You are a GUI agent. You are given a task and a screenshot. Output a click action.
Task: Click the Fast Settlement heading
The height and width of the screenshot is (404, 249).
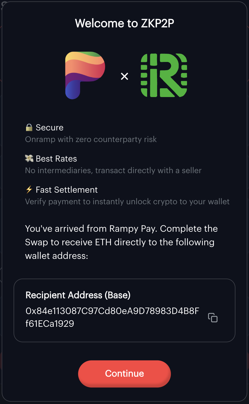(66, 190)
